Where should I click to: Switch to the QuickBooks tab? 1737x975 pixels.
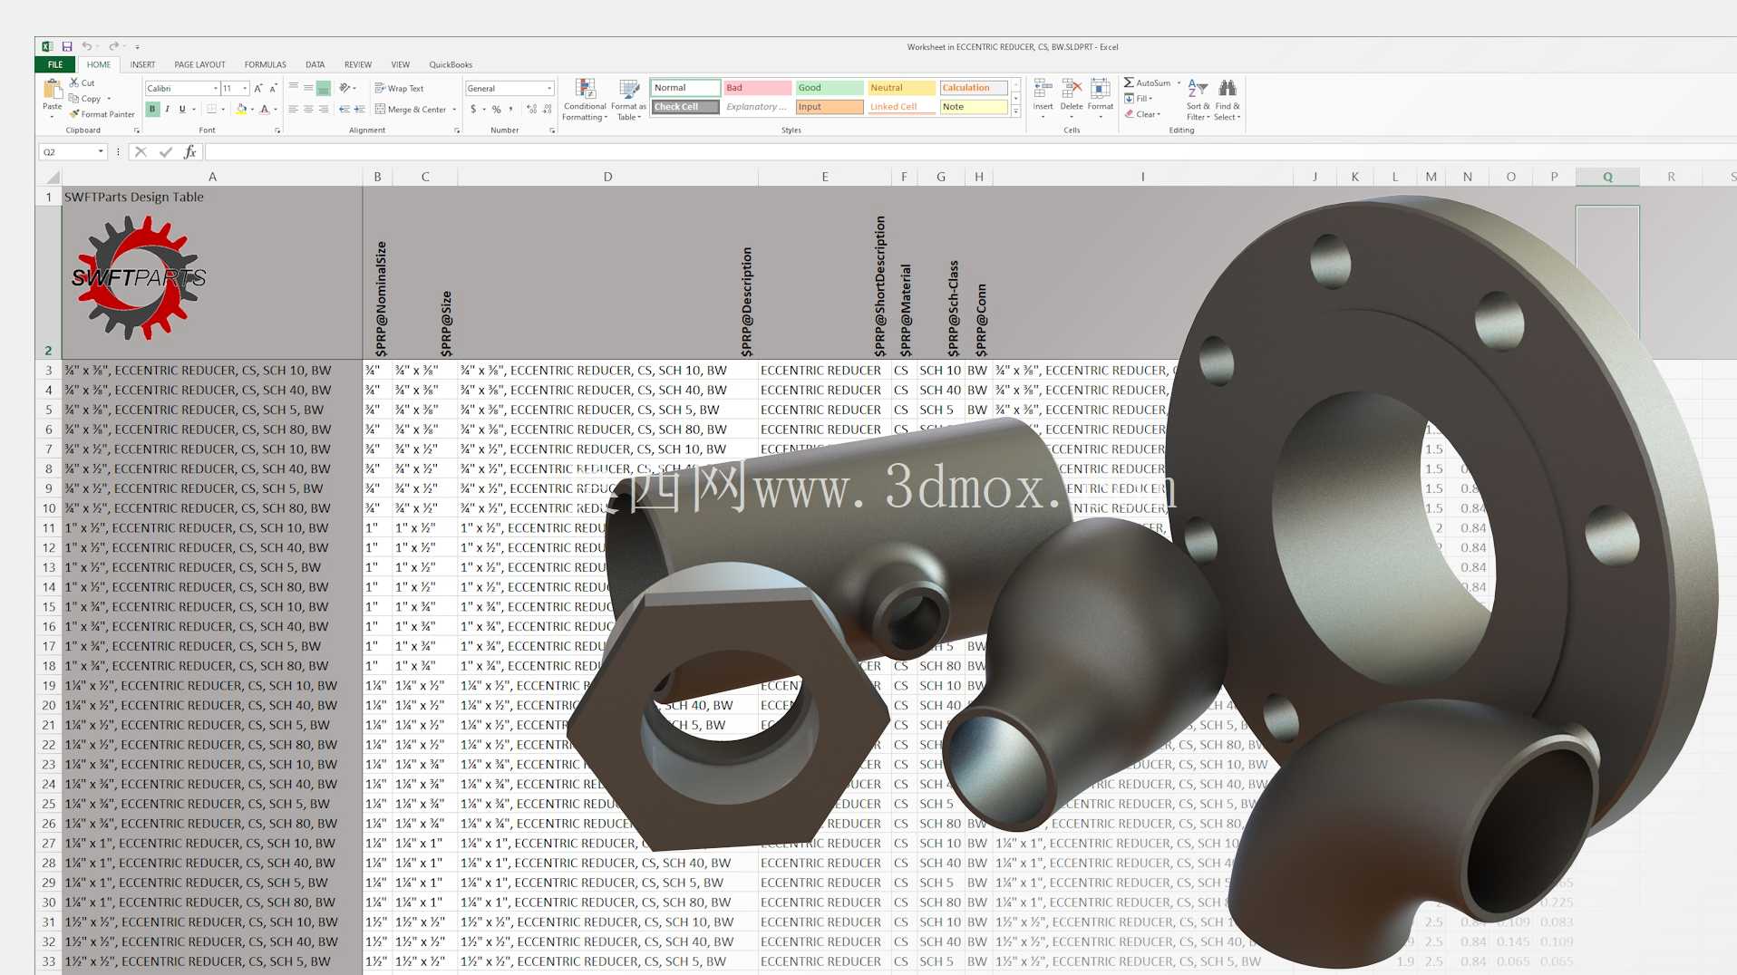[x=451, y=64]
